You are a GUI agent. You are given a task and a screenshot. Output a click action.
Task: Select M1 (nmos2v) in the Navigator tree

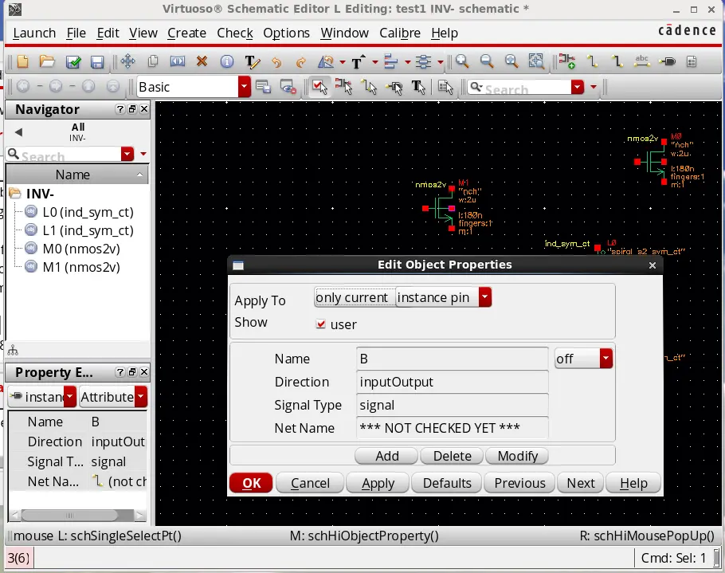pyautogui.click(x=81, y=267)
